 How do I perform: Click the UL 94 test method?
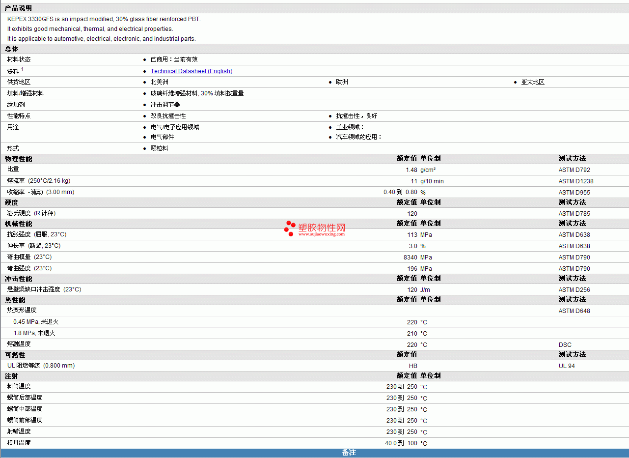click(x=567, y=366)
